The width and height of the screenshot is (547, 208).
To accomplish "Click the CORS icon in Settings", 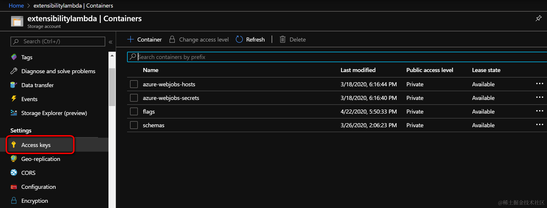I will [14, 173].
